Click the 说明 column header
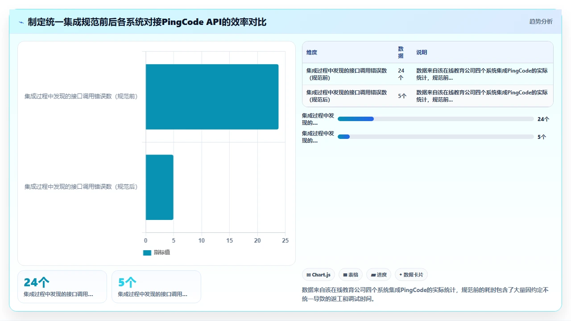 pyautogui.click(x=422, y=53)
